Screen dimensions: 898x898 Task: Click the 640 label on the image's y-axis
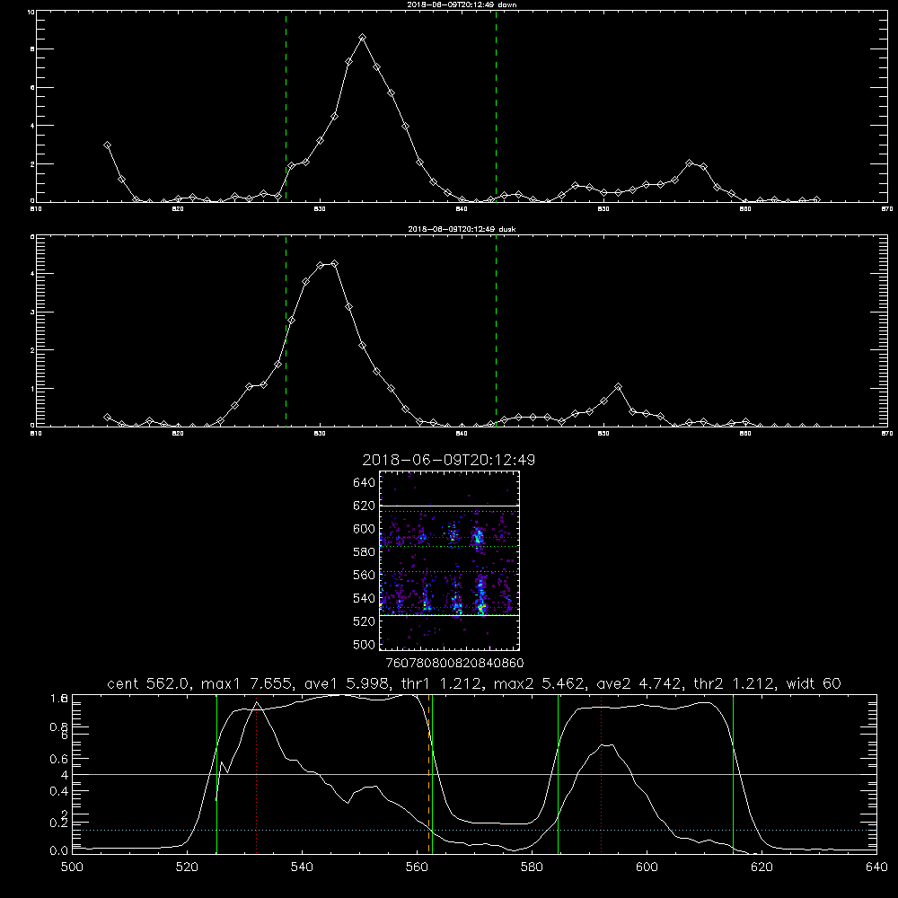[365, 482]
